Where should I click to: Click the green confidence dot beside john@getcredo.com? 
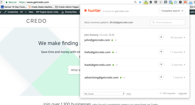coord(112,40)
